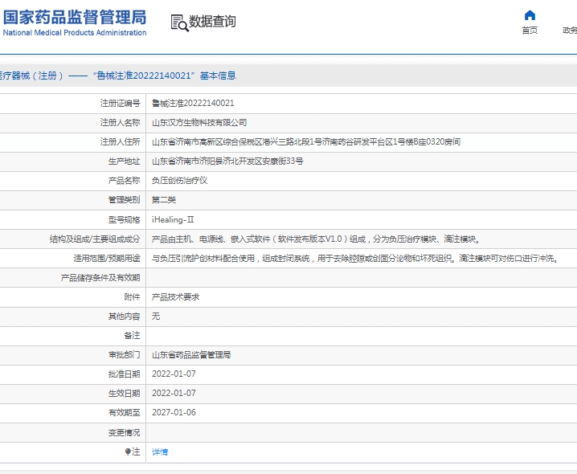The image size is (577, 474).
Task: Click the 生效日期 row label
Action: click(124, 393)
